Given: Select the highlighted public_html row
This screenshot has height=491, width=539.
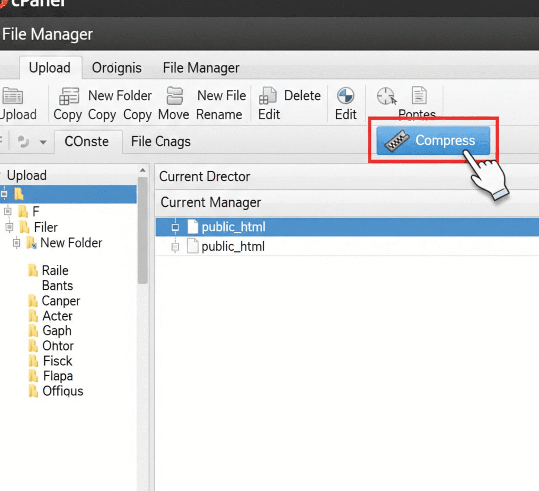Looking at the screenshot, I should click(347, 227).
